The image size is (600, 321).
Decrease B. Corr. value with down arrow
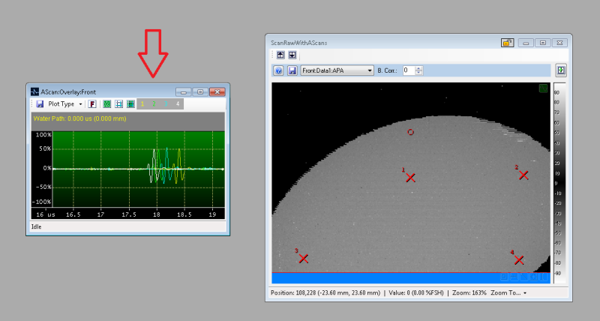[x=418, y=73]
